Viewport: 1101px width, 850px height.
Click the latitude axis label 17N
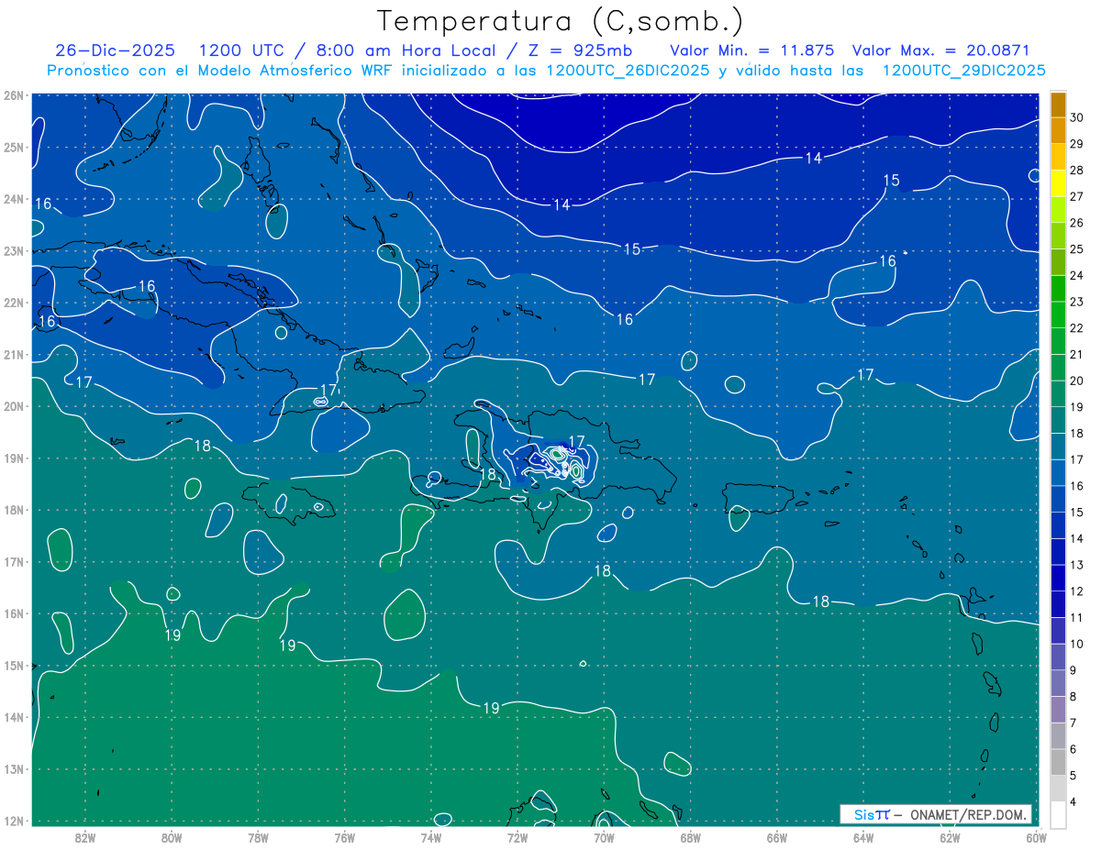click(13, 562)
